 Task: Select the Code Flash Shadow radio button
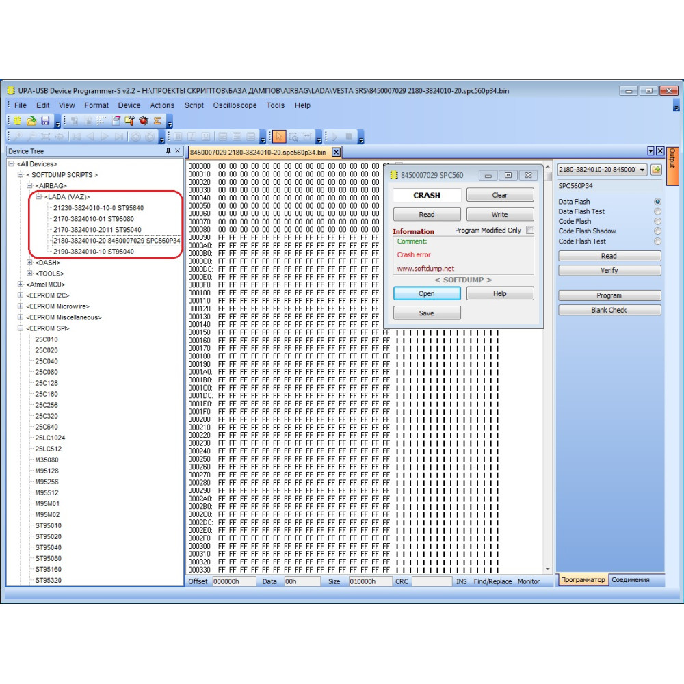point(657,231)
